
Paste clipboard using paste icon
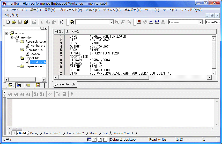(54, 22)
